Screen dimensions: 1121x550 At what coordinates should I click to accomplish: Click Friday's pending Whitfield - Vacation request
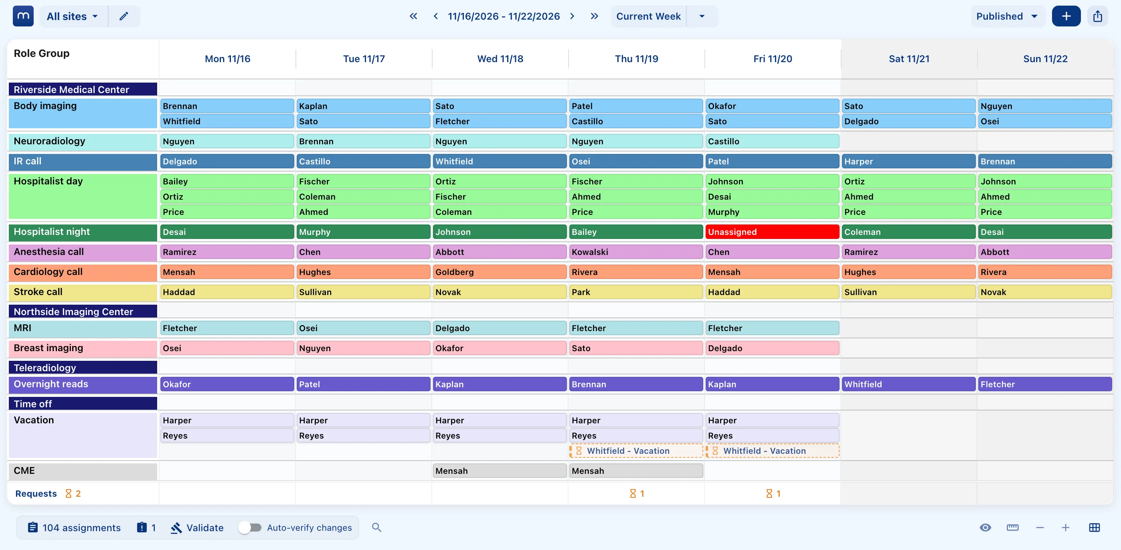coord(773,451)
